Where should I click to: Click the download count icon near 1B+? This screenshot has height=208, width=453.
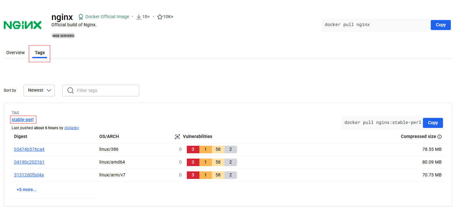click(139, 17)
